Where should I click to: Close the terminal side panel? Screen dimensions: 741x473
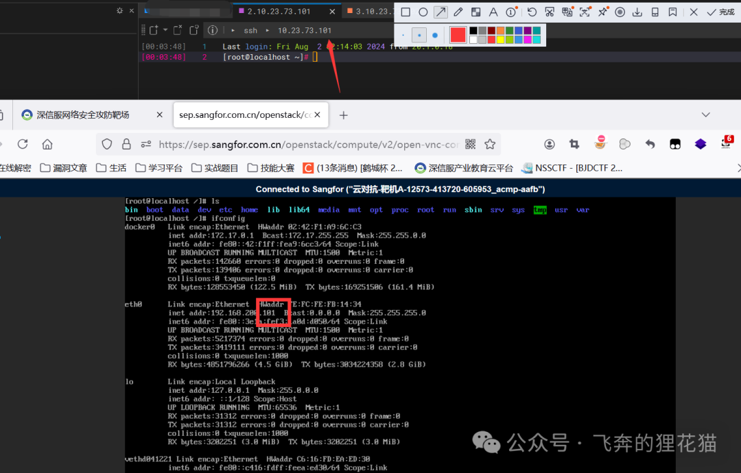click(x=132, y=10)
